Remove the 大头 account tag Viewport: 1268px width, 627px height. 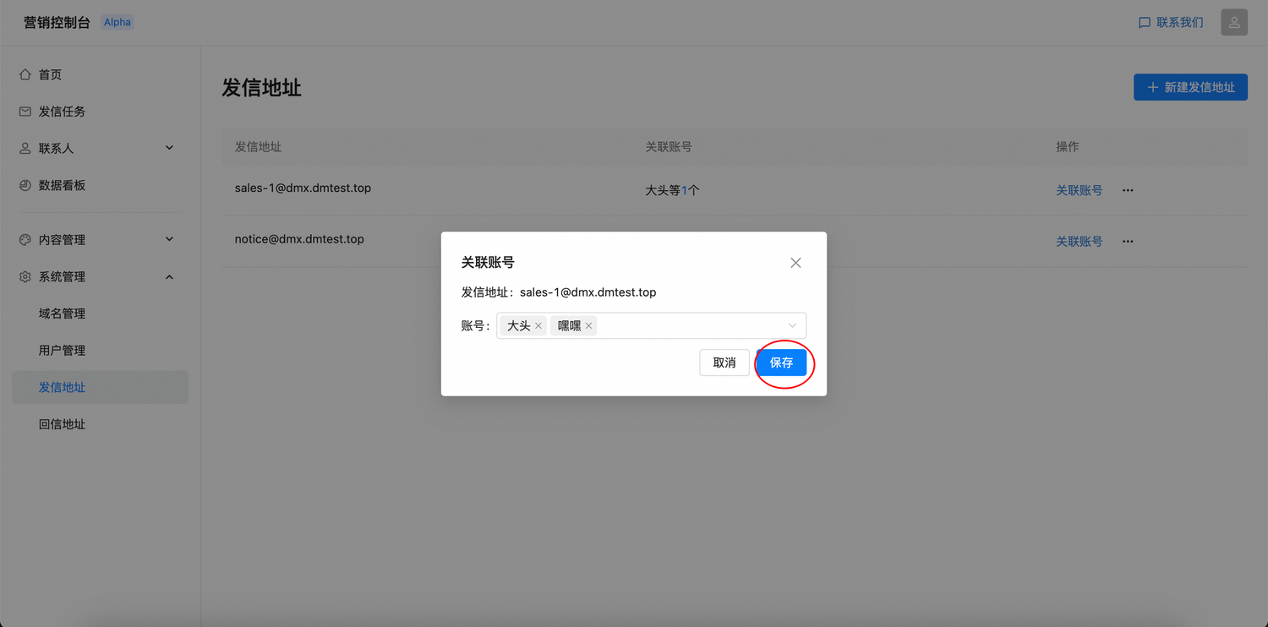pyautogui.click(x=538, y=325)
